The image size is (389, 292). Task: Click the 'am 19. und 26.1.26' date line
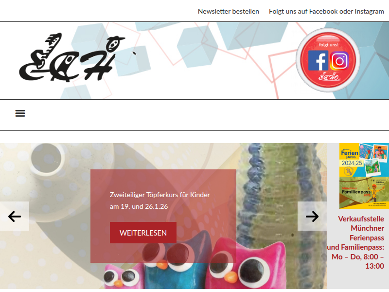point(139,206)
